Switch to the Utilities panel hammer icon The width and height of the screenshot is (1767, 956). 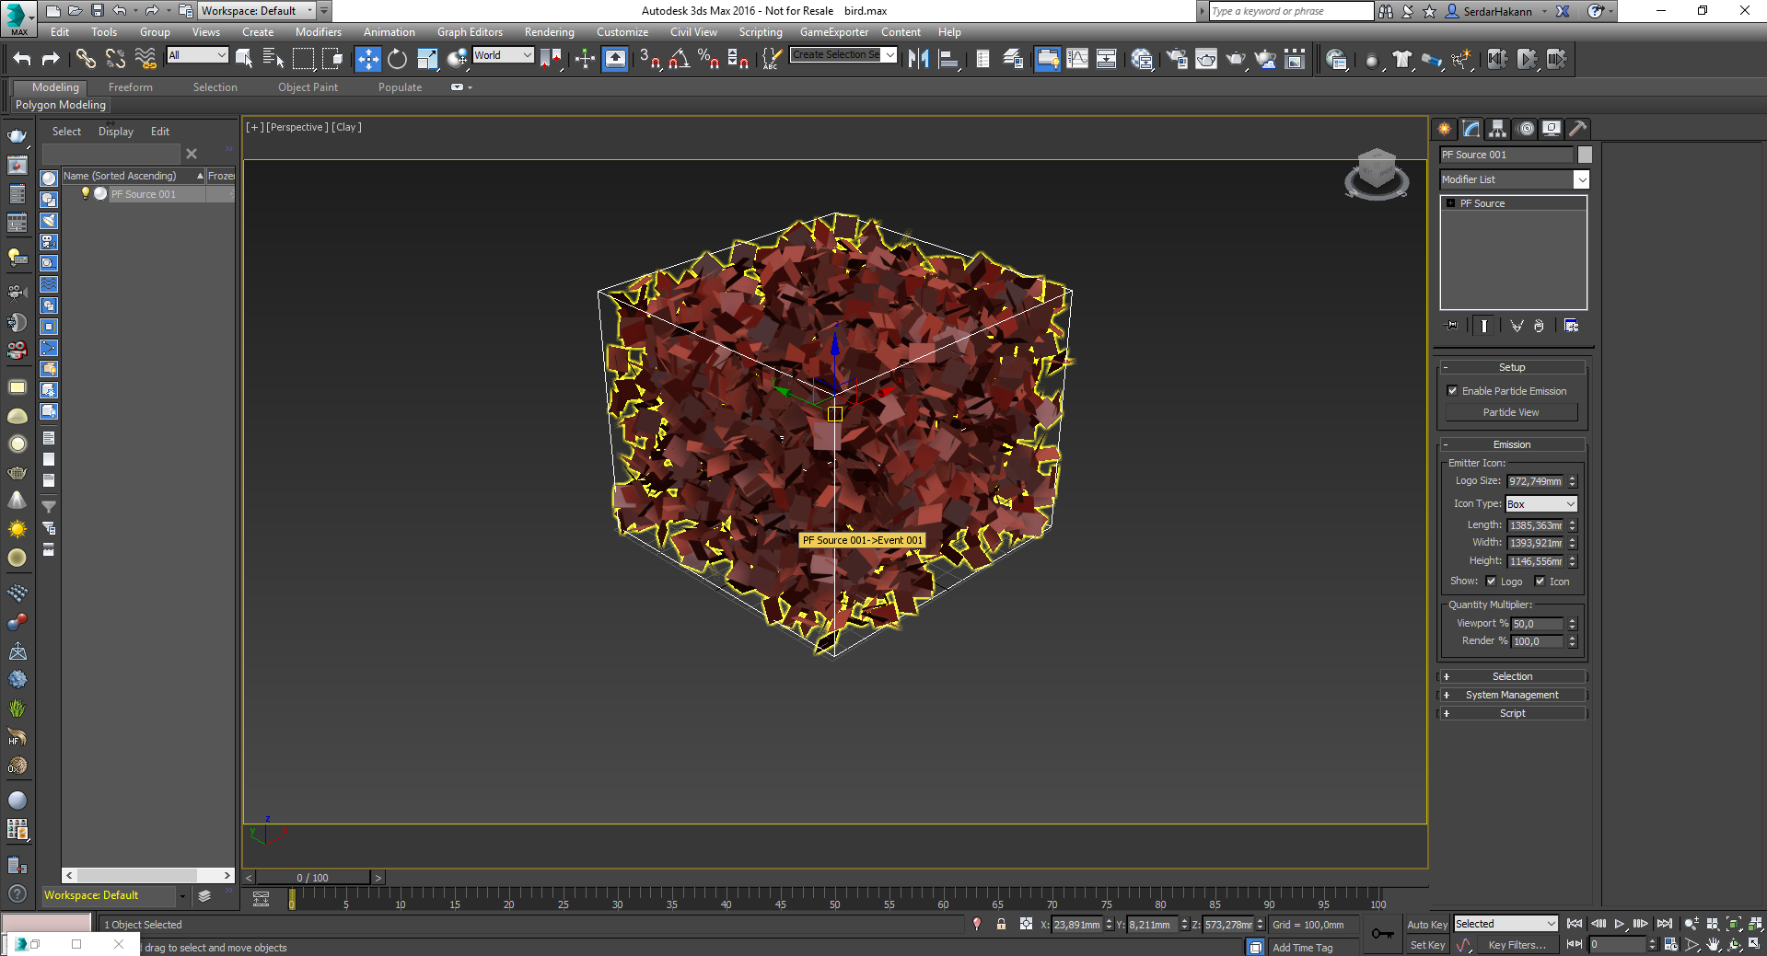click(x=1577, y=128)
